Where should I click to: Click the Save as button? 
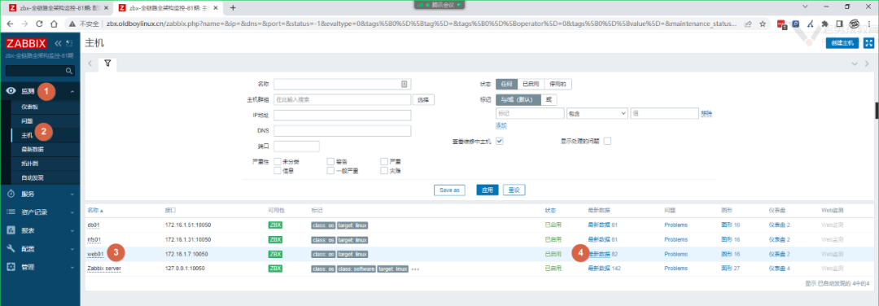[x=449, y=190]
